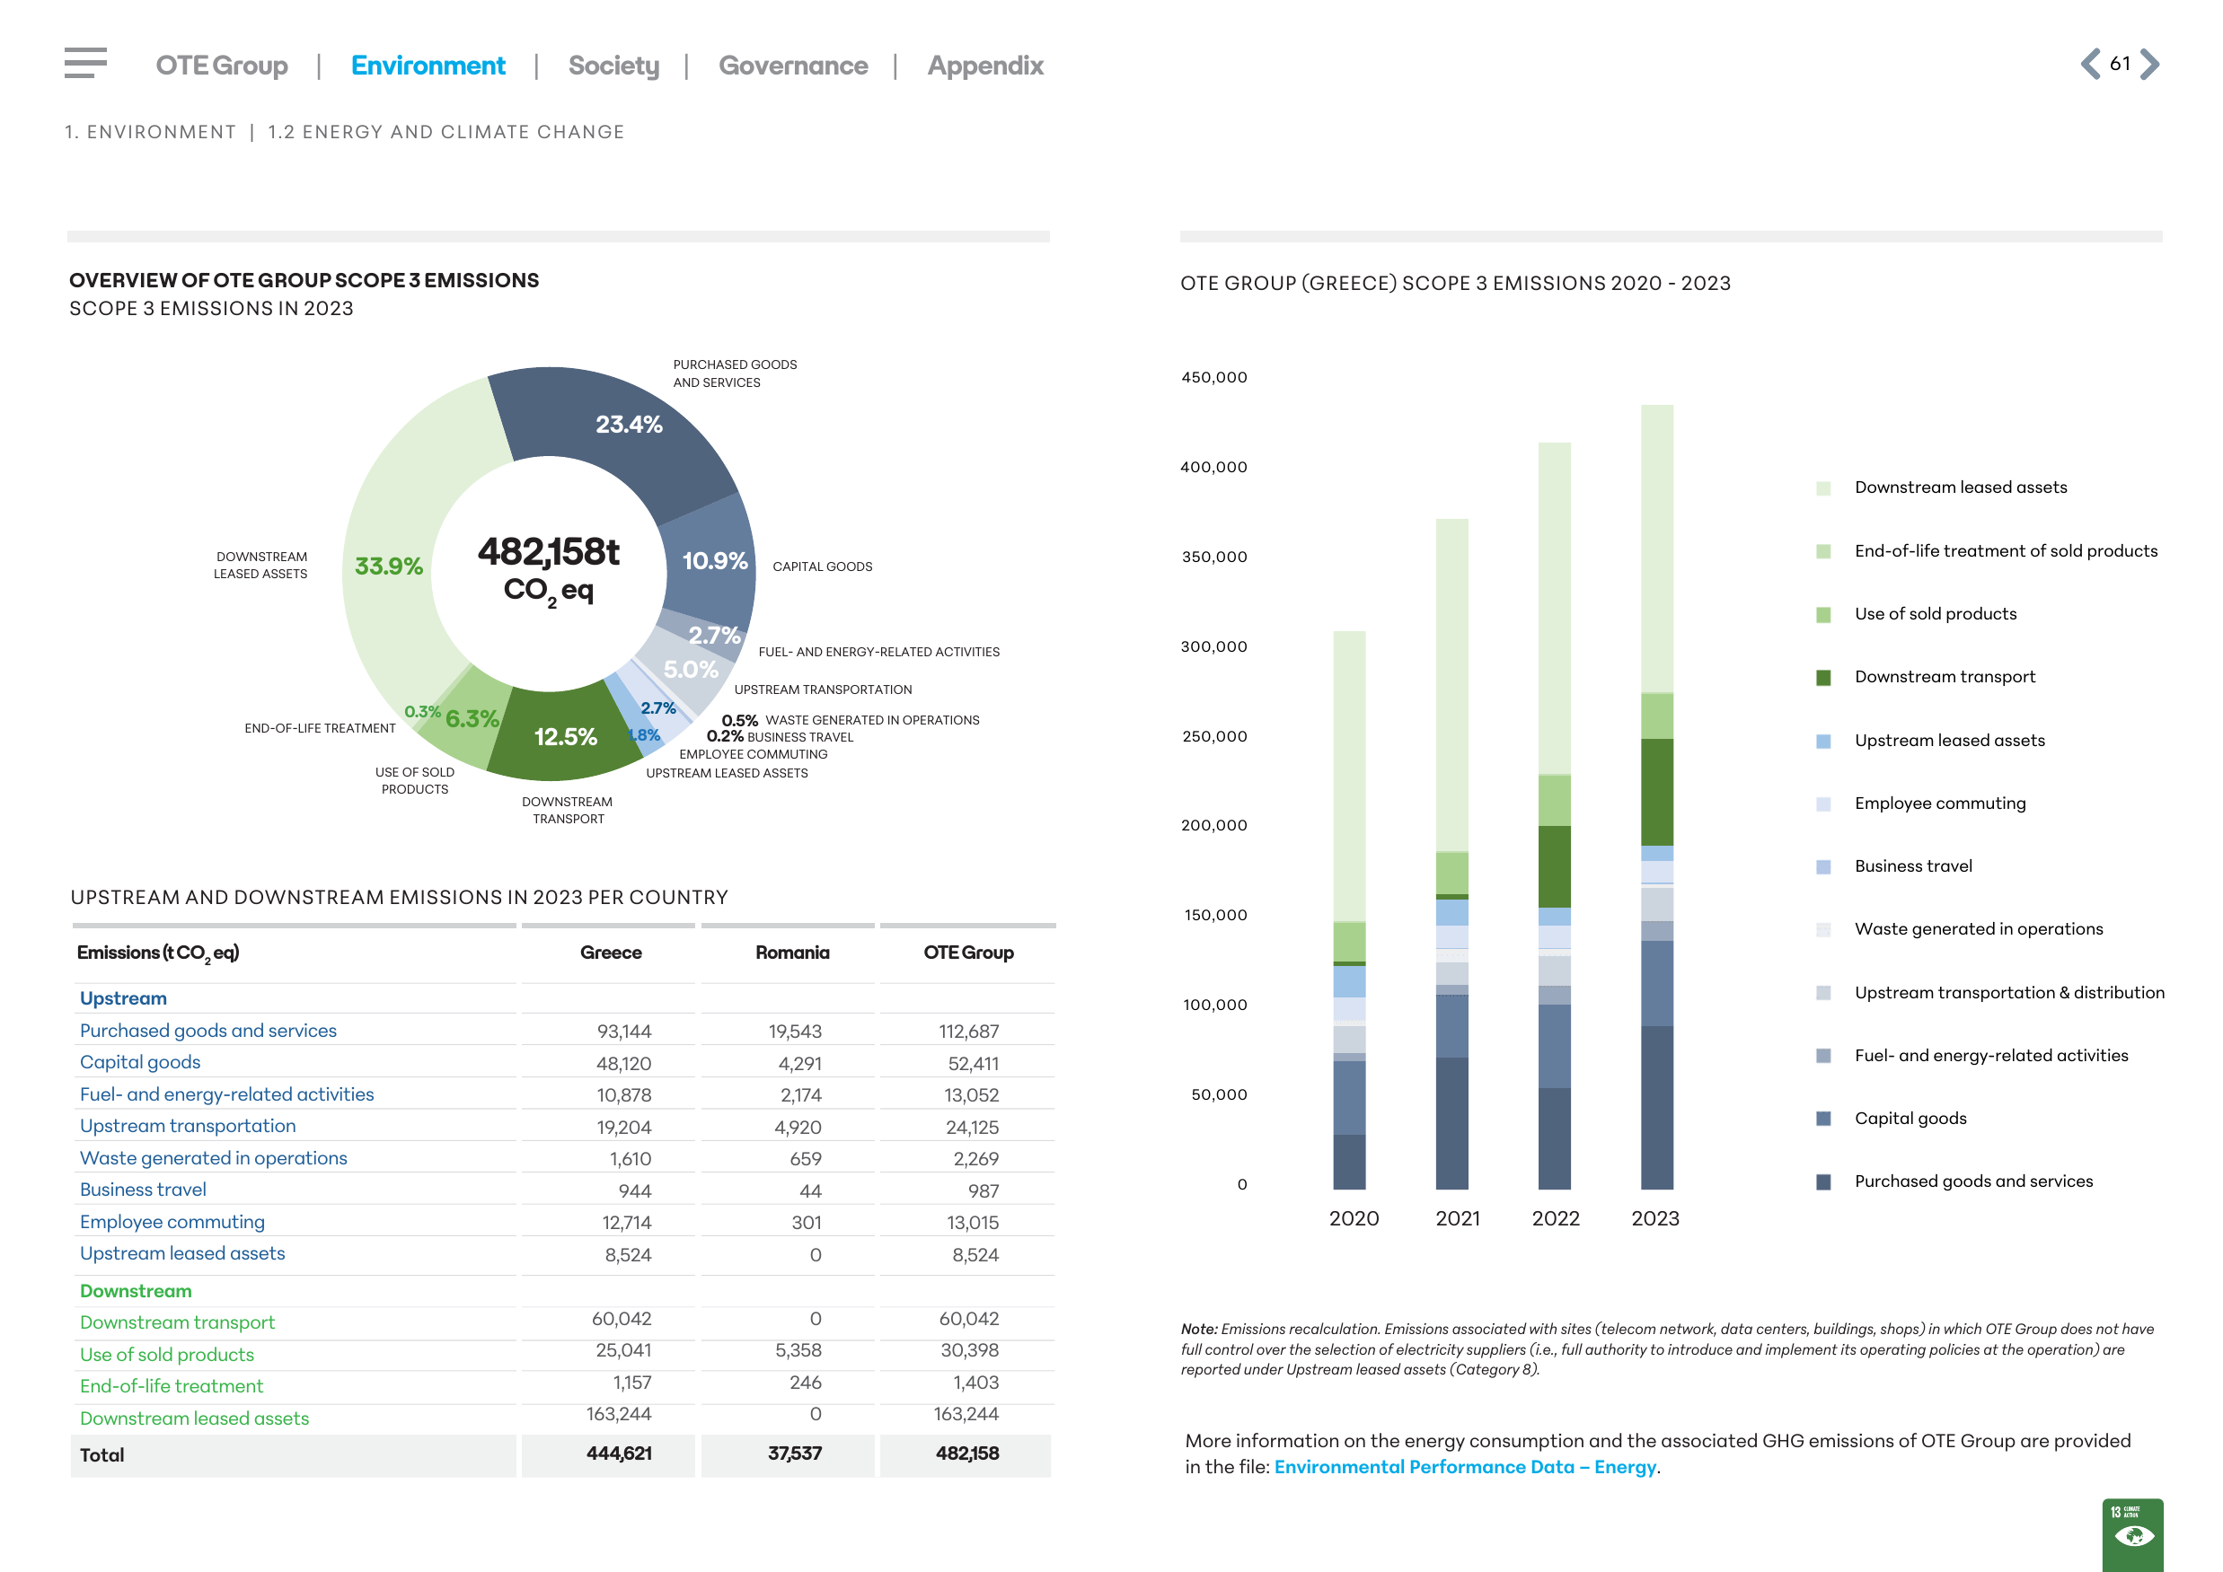
Task: Select Fuel- and energy-related activities legend swatch
Action: [1823, 1056]
